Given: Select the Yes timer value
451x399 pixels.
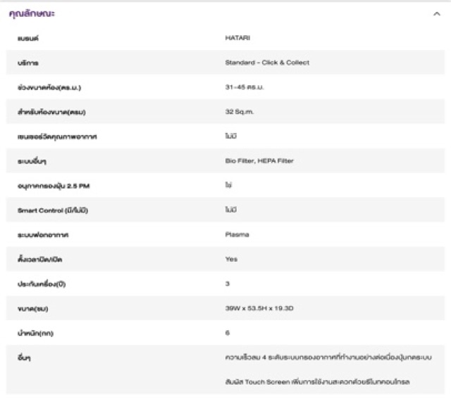Looking at the screenshot, I should [x=231, y=259].
